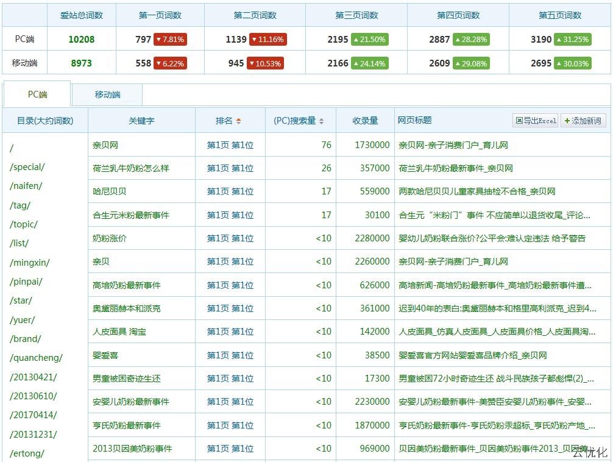This screenshot has height=462, width=613.
Task: Open keyword 奶粉涨价 ranking 第1页 第1位
Action: click(x=230, y=238)
